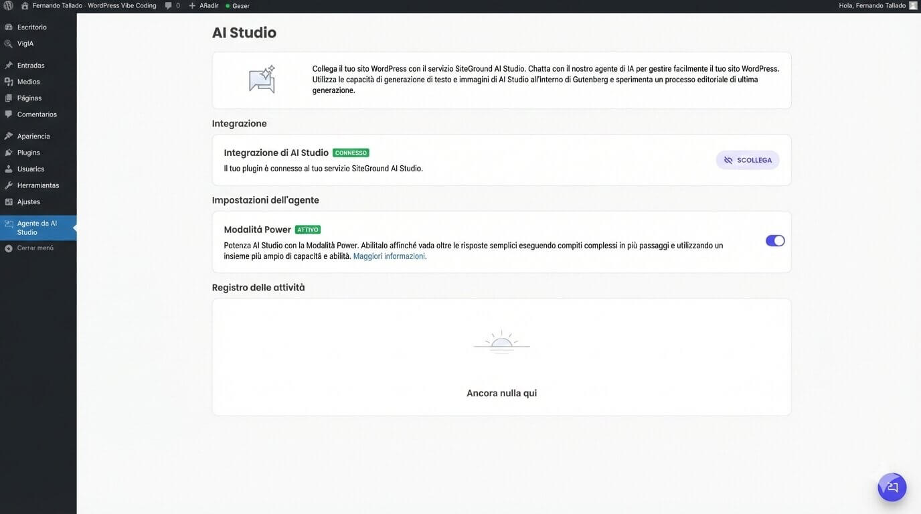Open the floating AI Studio chat bubble
This screenshot has width=921, height=514.
(x=891, y=487)
